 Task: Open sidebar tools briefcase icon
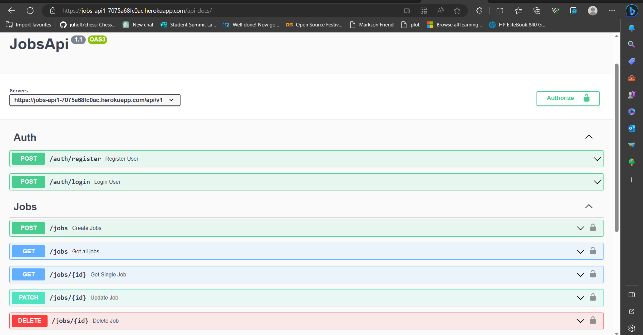(632, 78)
